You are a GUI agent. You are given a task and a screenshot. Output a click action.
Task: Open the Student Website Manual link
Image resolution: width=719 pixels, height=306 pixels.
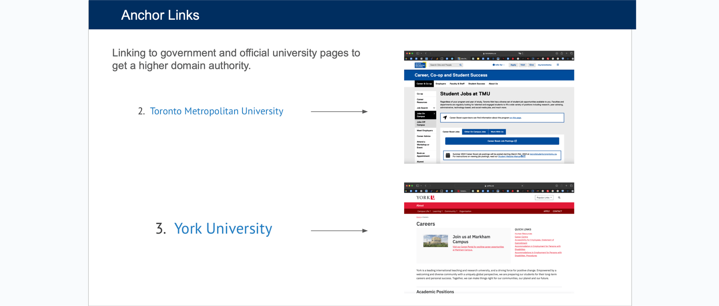pos(511,157)
